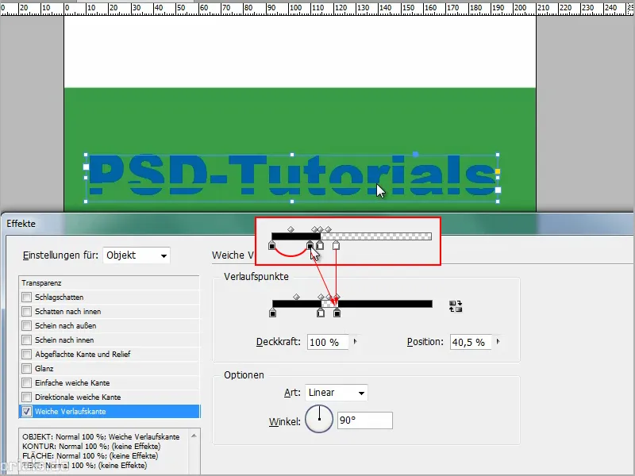This screenshot has width=635, height=476.
Task: Open the Deckkraft slider arrow
Action: 355,342
